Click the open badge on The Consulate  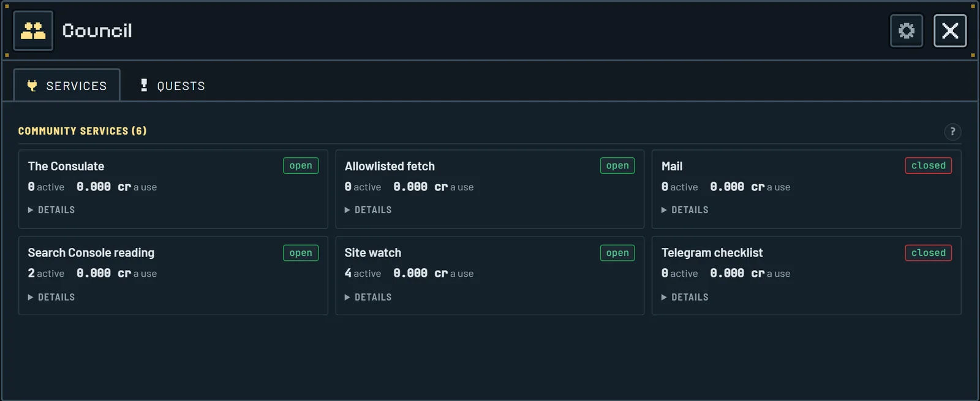(x=301, y=166)
